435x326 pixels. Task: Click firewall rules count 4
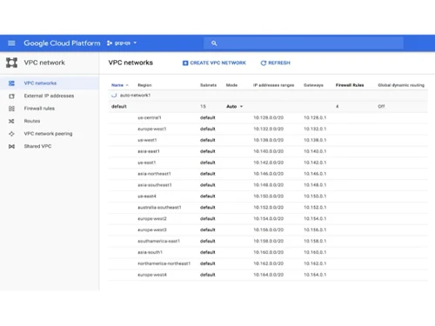(x=337, y=107)
